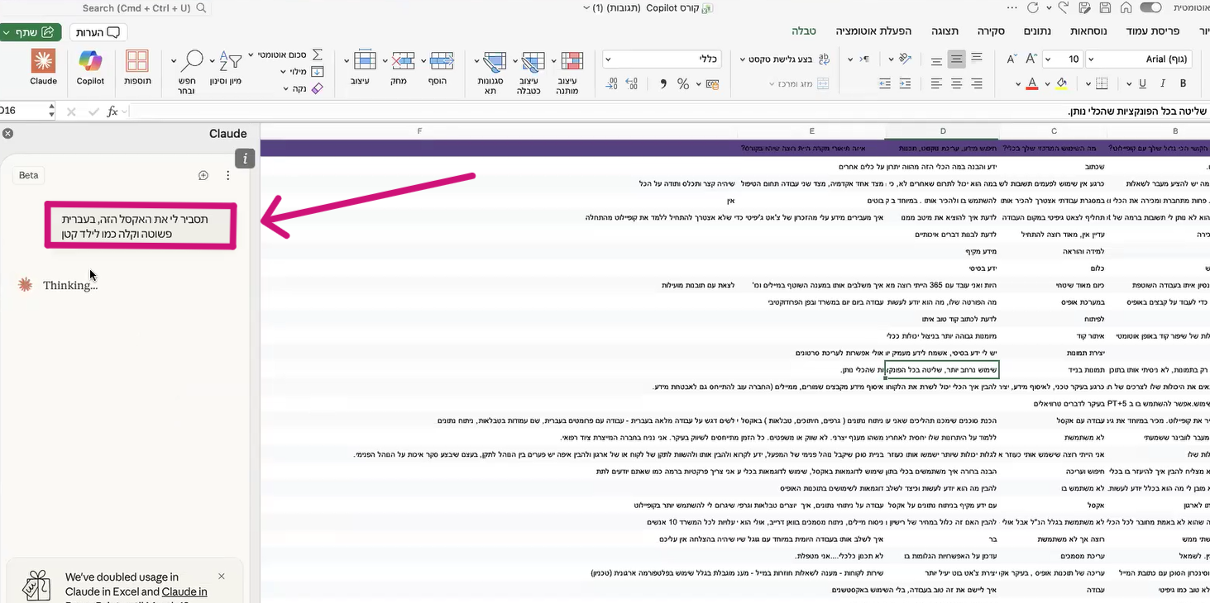Close the Claude task pane
Screen dimensions: 1210x603
point(8,134)
